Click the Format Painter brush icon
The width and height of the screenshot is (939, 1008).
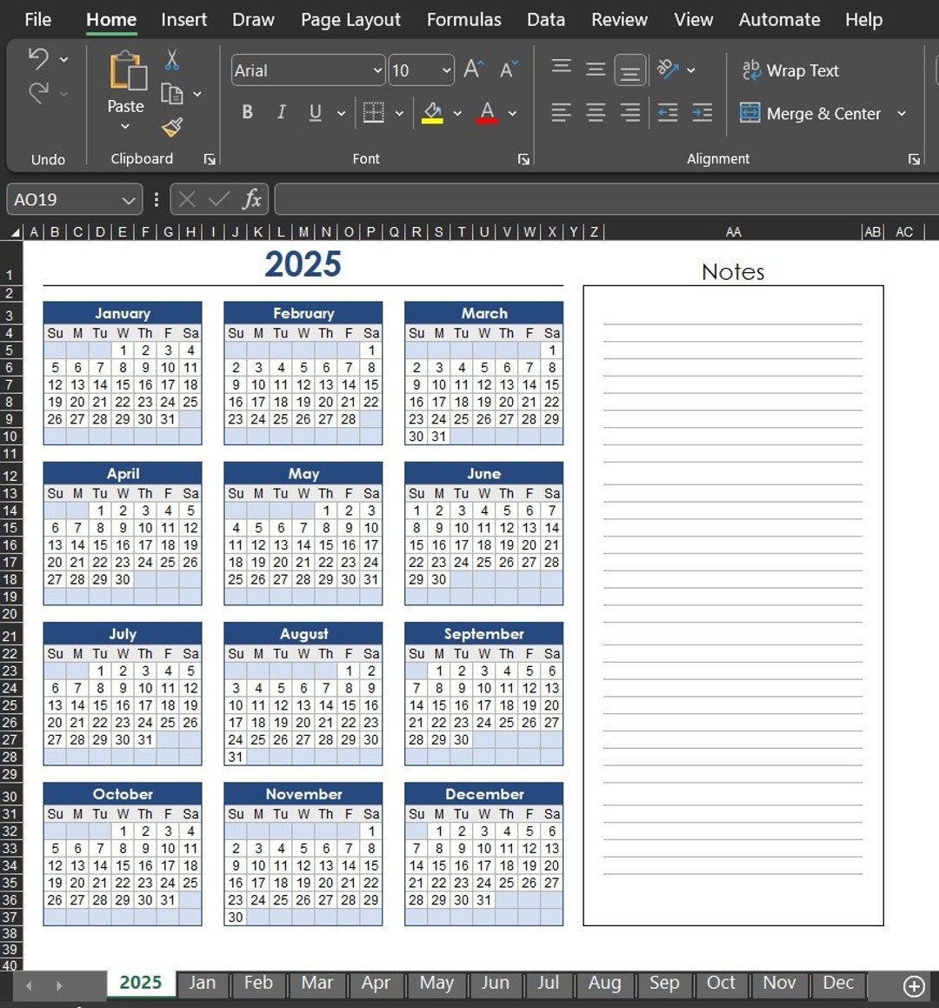172,128
